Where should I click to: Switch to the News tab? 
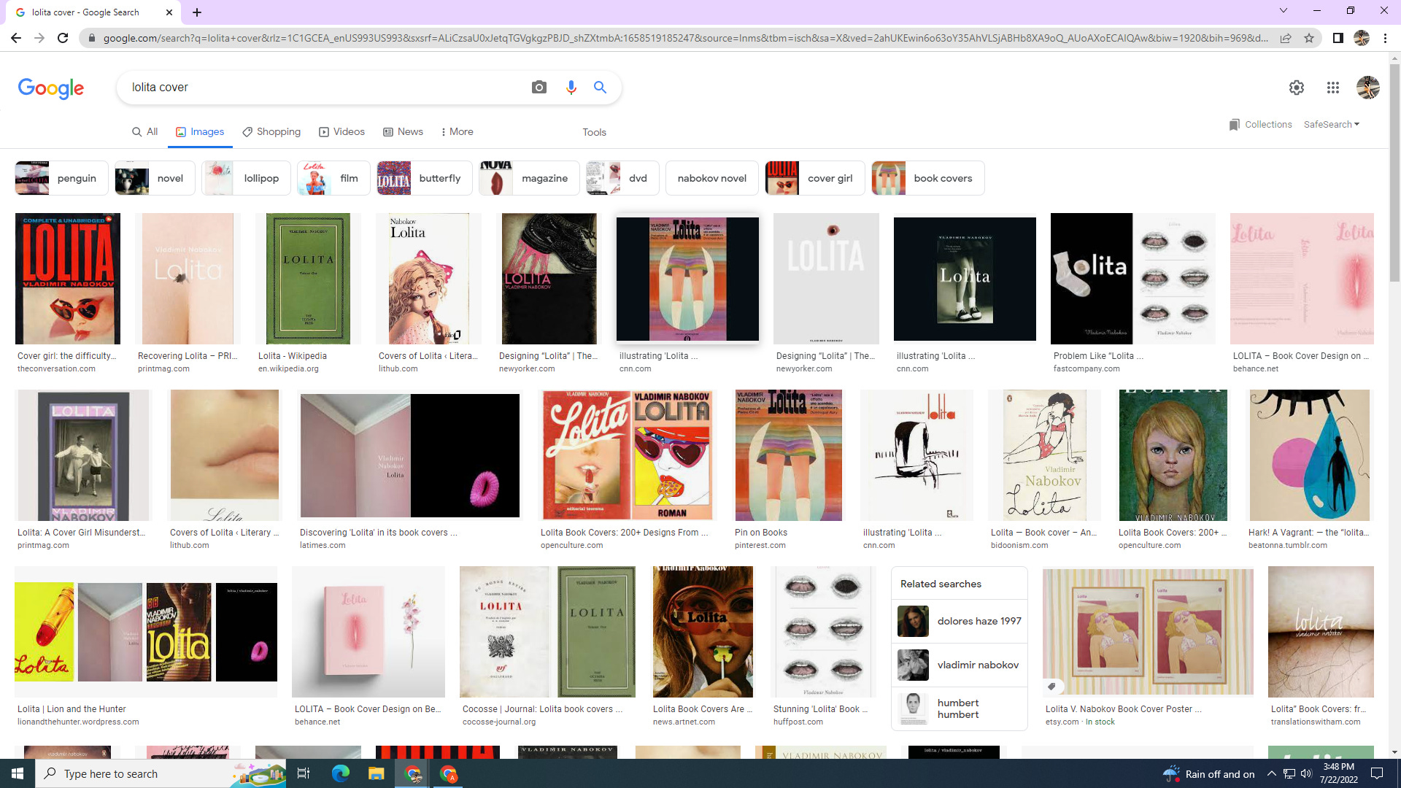403,132
